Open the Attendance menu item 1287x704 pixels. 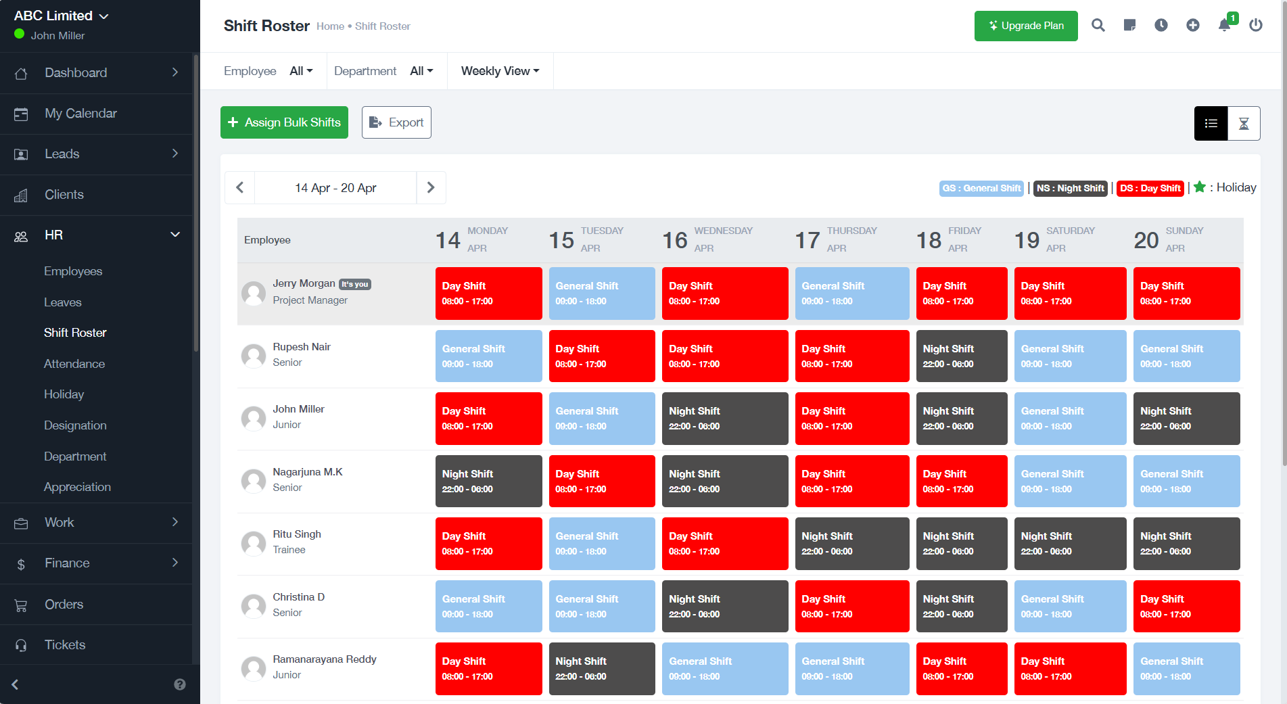74,364
